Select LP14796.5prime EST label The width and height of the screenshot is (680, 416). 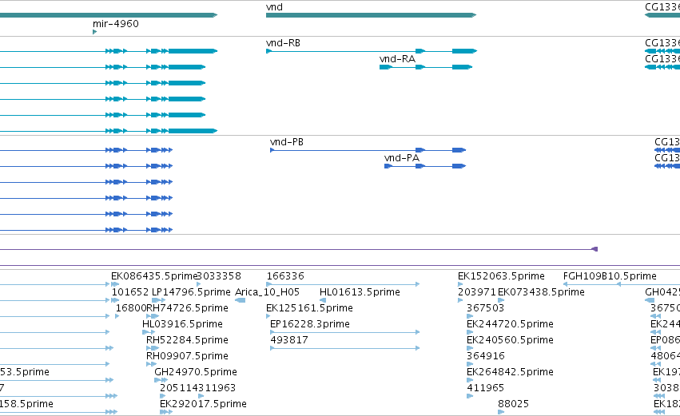tap(191, 292)
